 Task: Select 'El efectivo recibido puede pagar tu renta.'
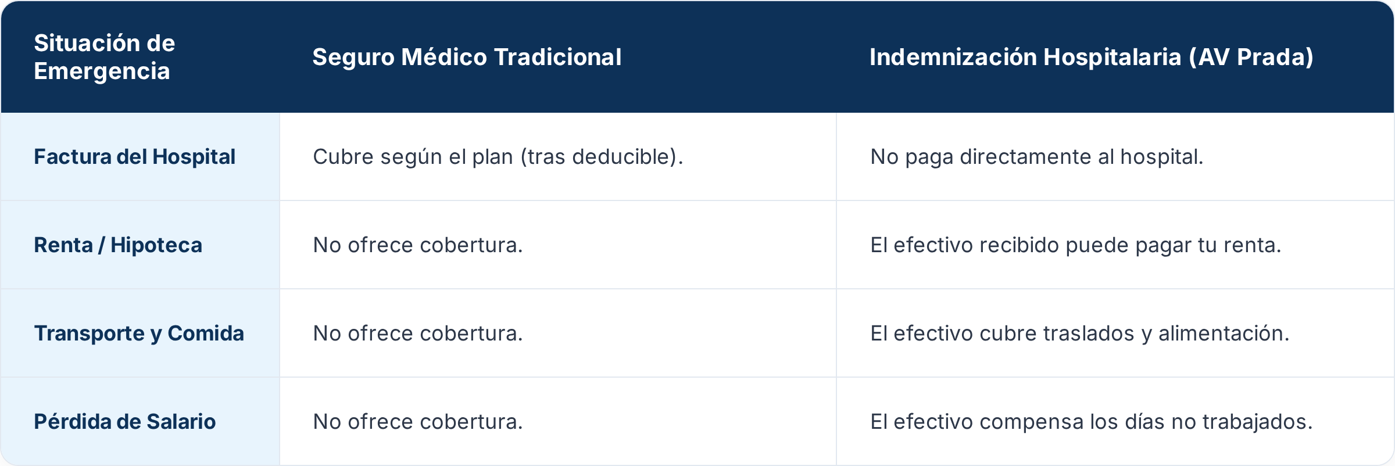coord(1076,245)
